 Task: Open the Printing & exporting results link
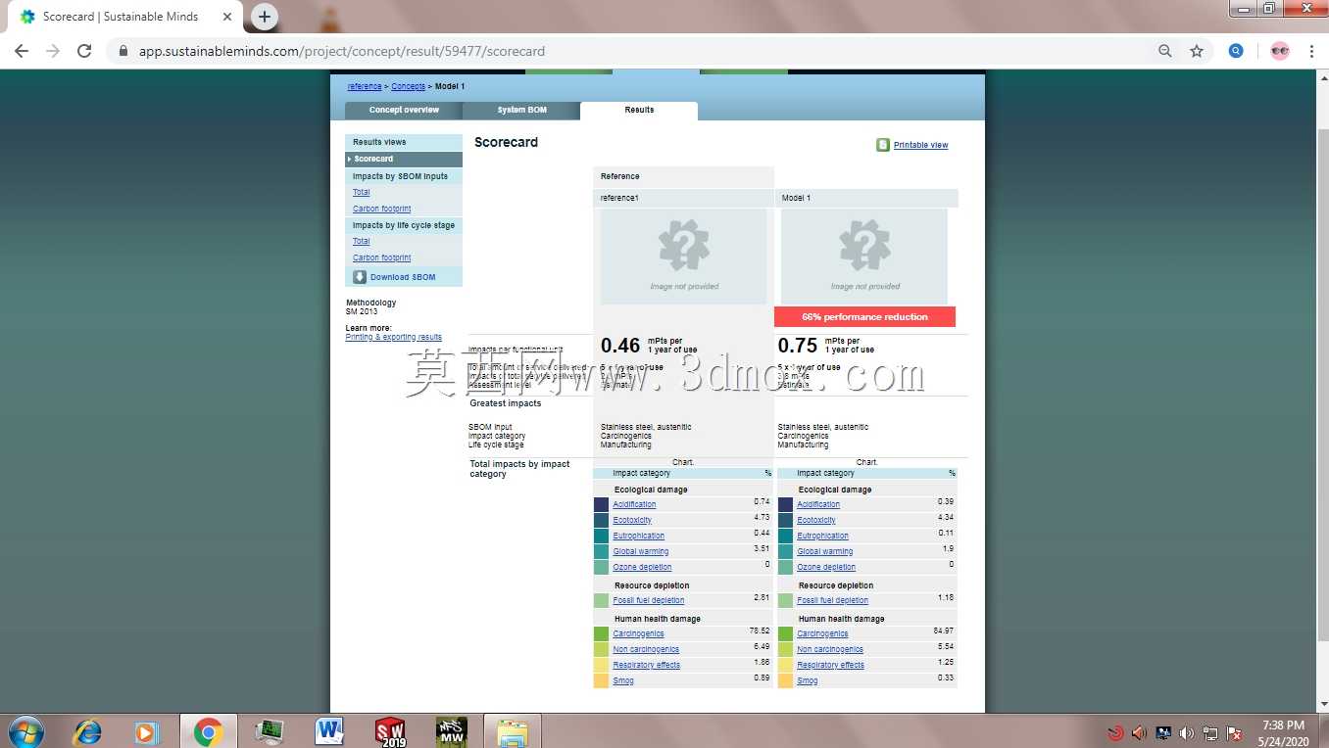[394, 338]
